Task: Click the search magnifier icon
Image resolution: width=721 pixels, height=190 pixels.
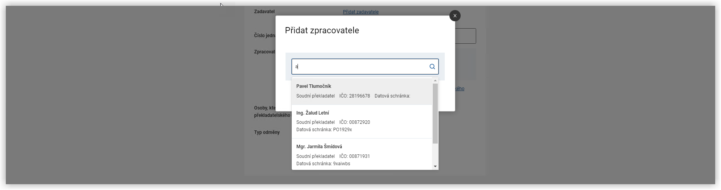Action: point(432,67)
